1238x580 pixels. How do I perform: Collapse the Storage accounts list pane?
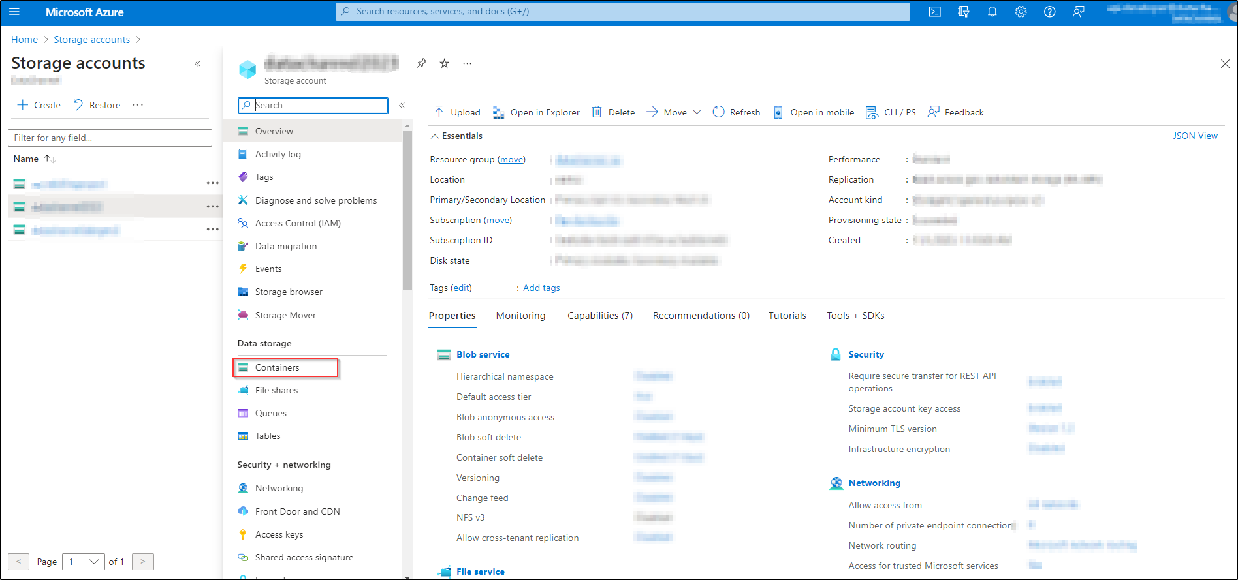(x=197, y=63)
